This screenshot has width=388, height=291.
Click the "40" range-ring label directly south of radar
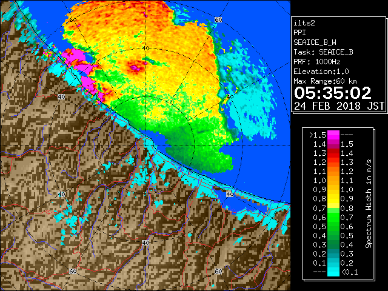145,242
